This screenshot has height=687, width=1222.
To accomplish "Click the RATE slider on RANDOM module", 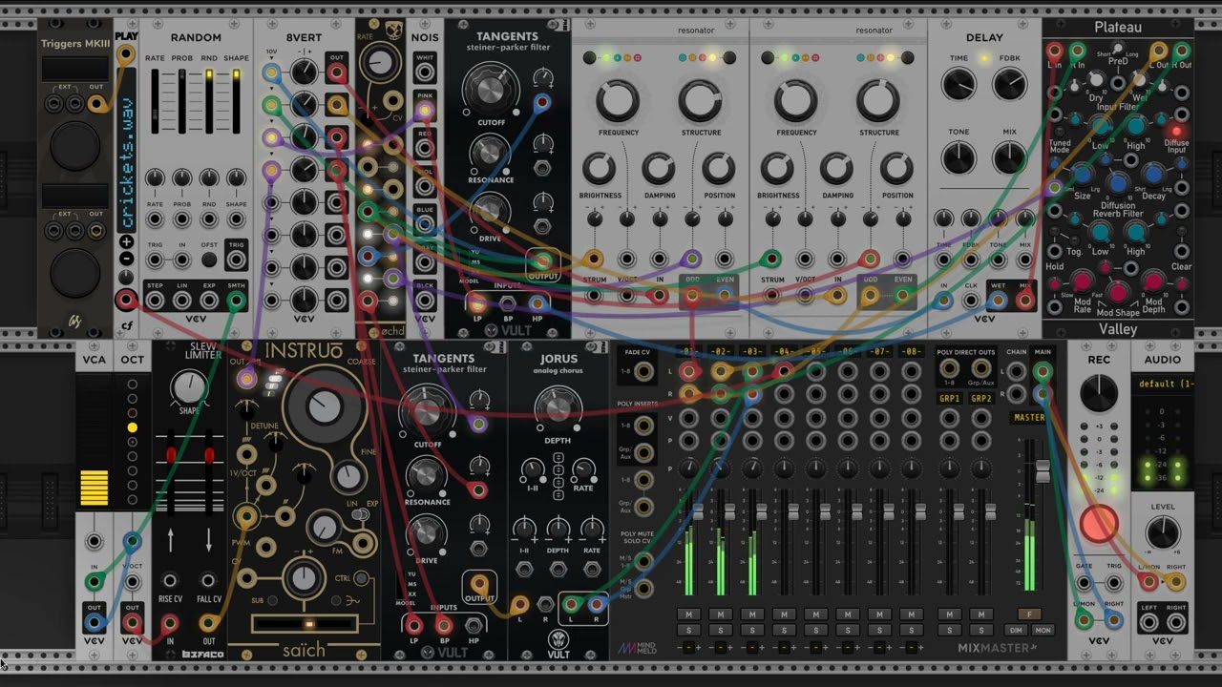I will (155, 100).
